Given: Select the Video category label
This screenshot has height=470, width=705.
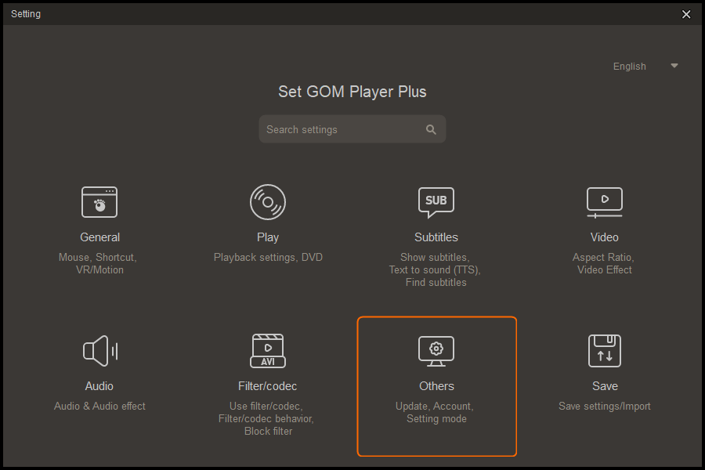Looking at the screenshot, I should 604,237.
